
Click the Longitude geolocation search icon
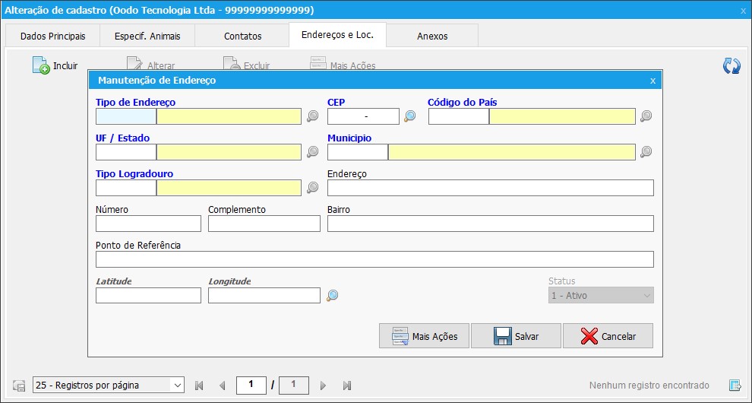tap(333, 295)
